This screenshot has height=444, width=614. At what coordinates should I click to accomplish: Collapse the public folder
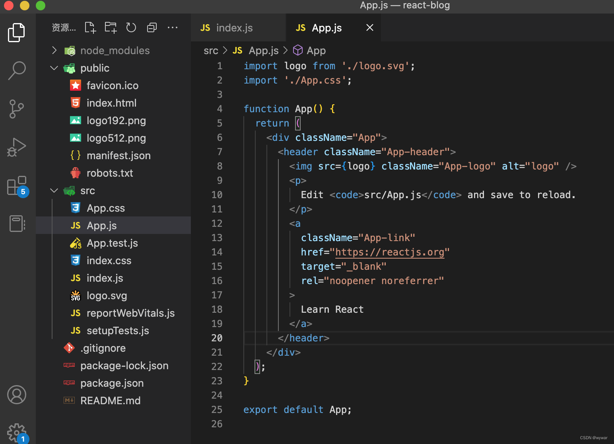pyautogui.click(x=113, y=68)
